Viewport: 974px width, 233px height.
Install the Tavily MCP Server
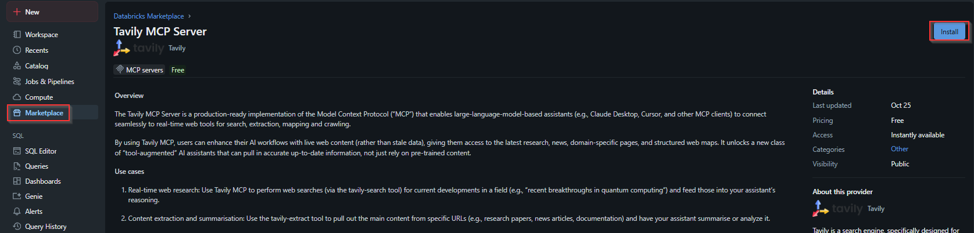pyautogui.click(x=949, y=32)
